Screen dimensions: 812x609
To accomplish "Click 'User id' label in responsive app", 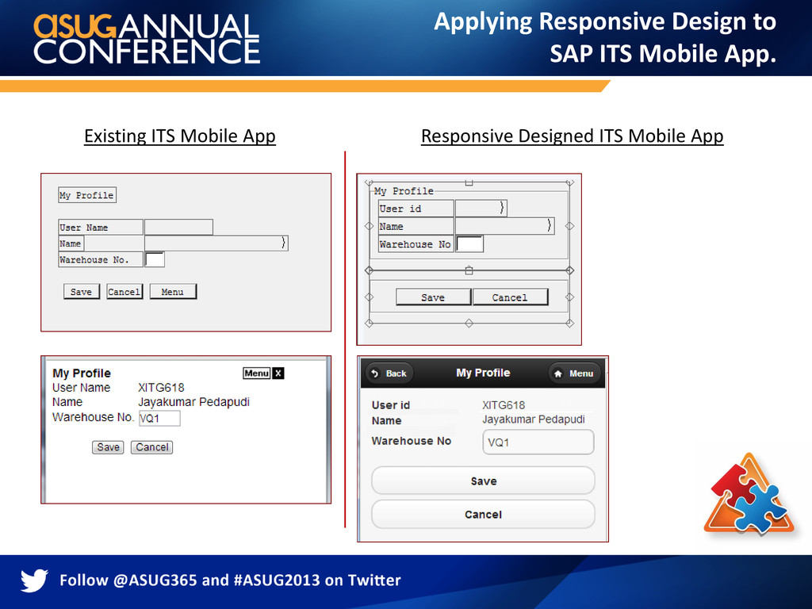I will tap(390, 405).
